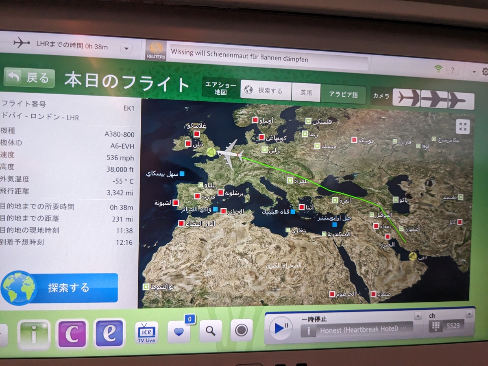Select the 本日のフライト page title
This screenshot has width=488, height=366.
[x=127, y=81]
